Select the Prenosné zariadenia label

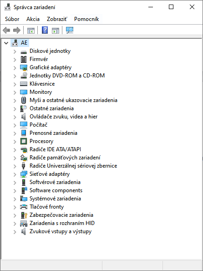coord(53,133)
